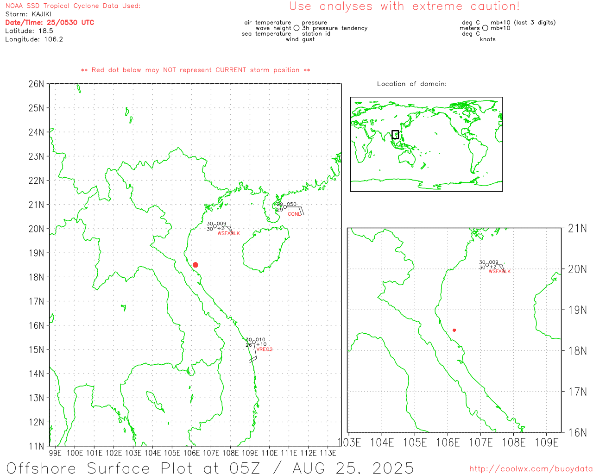Click the wind barb below VREQ2 station
This screenshot has width=593, height=474.
[253, 355]
